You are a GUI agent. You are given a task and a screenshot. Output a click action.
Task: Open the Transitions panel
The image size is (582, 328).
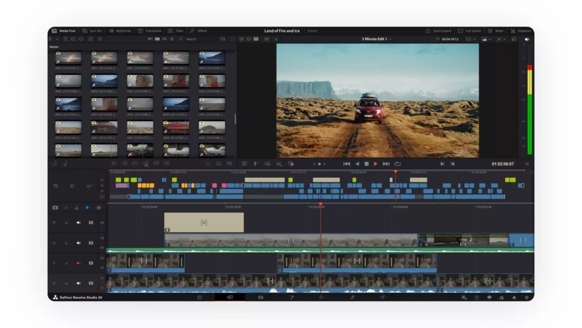tap(151, 31)
